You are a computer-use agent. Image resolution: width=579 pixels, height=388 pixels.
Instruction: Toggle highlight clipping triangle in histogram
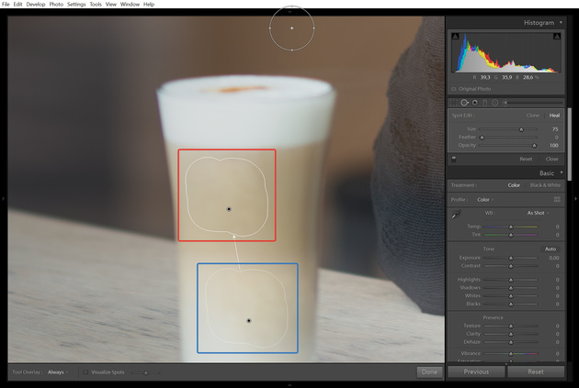coord(557,36)
